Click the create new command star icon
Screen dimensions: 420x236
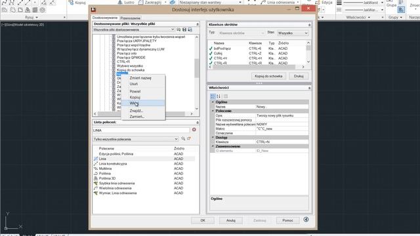point(189,138)
